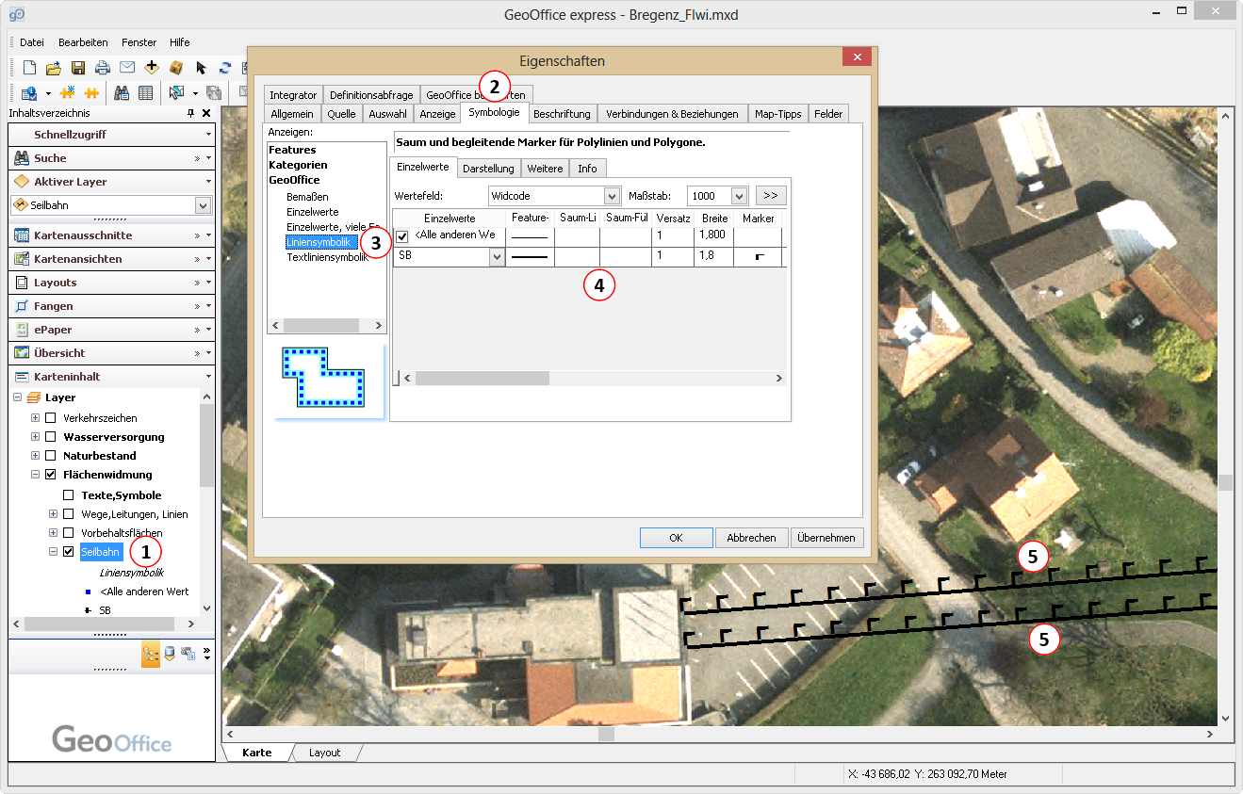The width and height of the screenshot is (1243, 794).
Task: Select the black arrow pointer tool
Action: point(202,67)
